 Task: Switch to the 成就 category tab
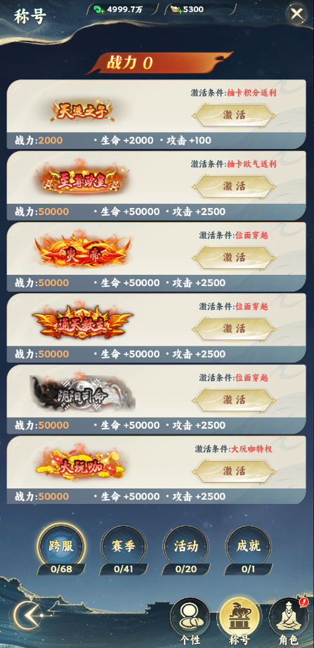248,545
